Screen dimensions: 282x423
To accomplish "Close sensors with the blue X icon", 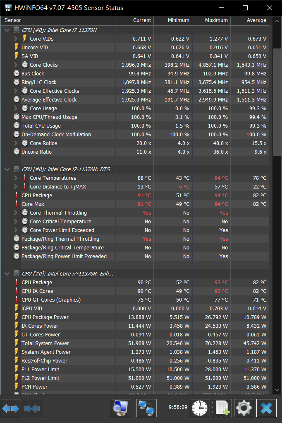I will pyautogui.click(x=266, y=408).
